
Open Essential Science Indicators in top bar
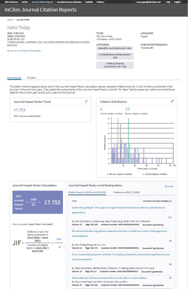(69, 2)
